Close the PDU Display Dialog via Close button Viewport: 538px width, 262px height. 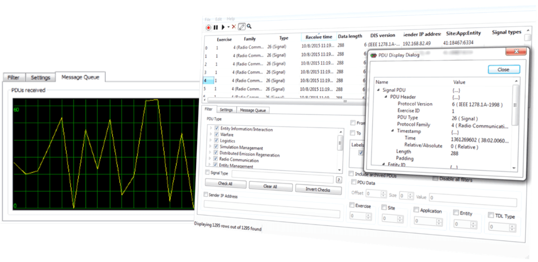click(x=504, y=70)
